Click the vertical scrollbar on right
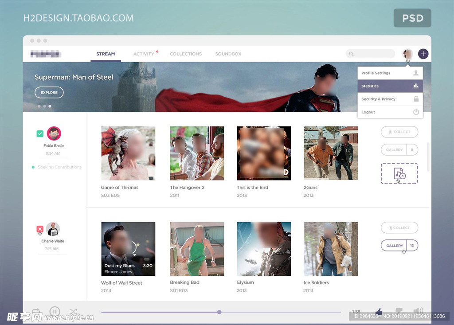The height and width of the screenshot is (325, 454). (x=428, y=157)
